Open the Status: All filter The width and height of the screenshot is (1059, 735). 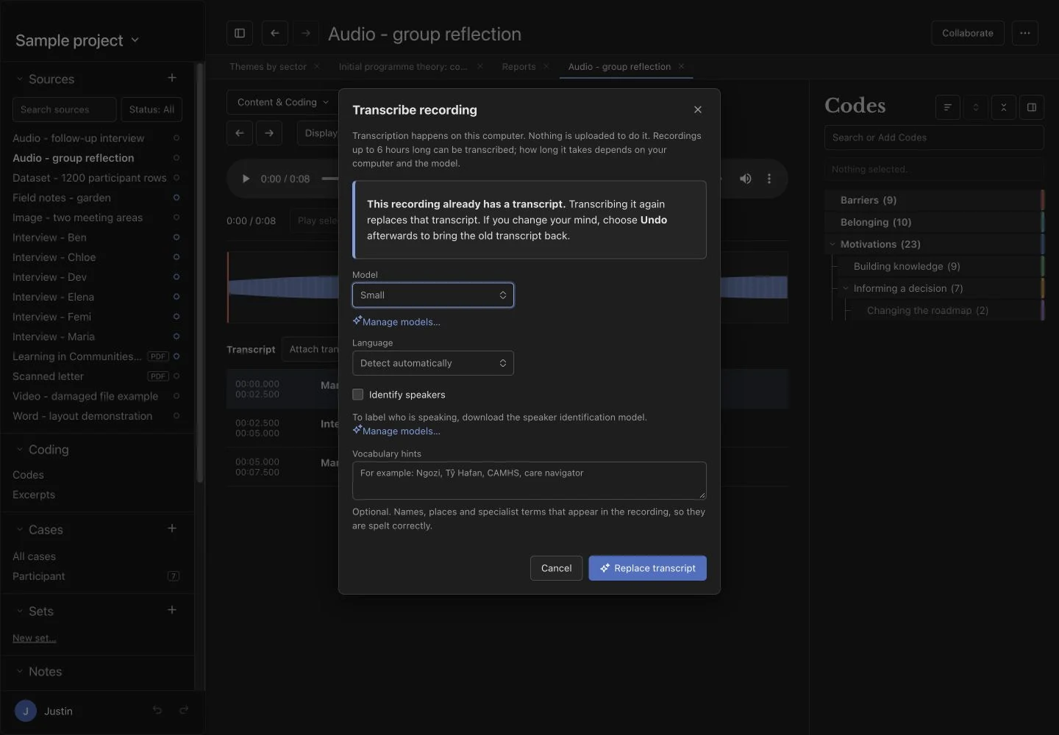151,110
